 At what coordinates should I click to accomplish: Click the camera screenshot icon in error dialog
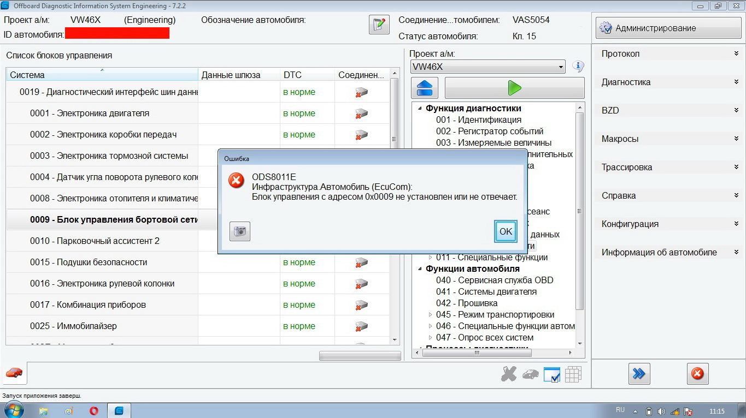[x=239, y=231]
